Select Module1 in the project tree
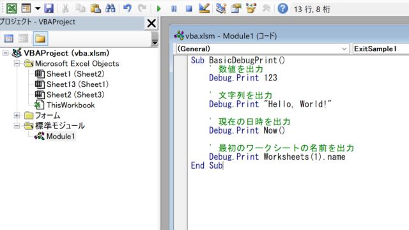This screenshot has width=409, height=230. (x=61, y=136)
